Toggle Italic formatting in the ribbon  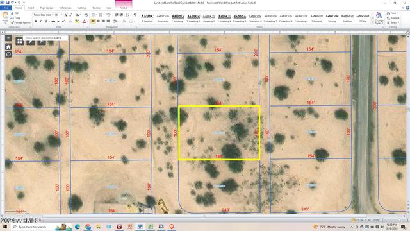[40, 21]
